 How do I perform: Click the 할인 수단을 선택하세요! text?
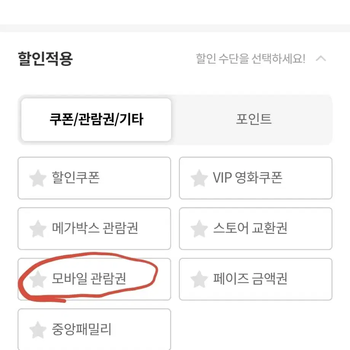click(251, 59)
